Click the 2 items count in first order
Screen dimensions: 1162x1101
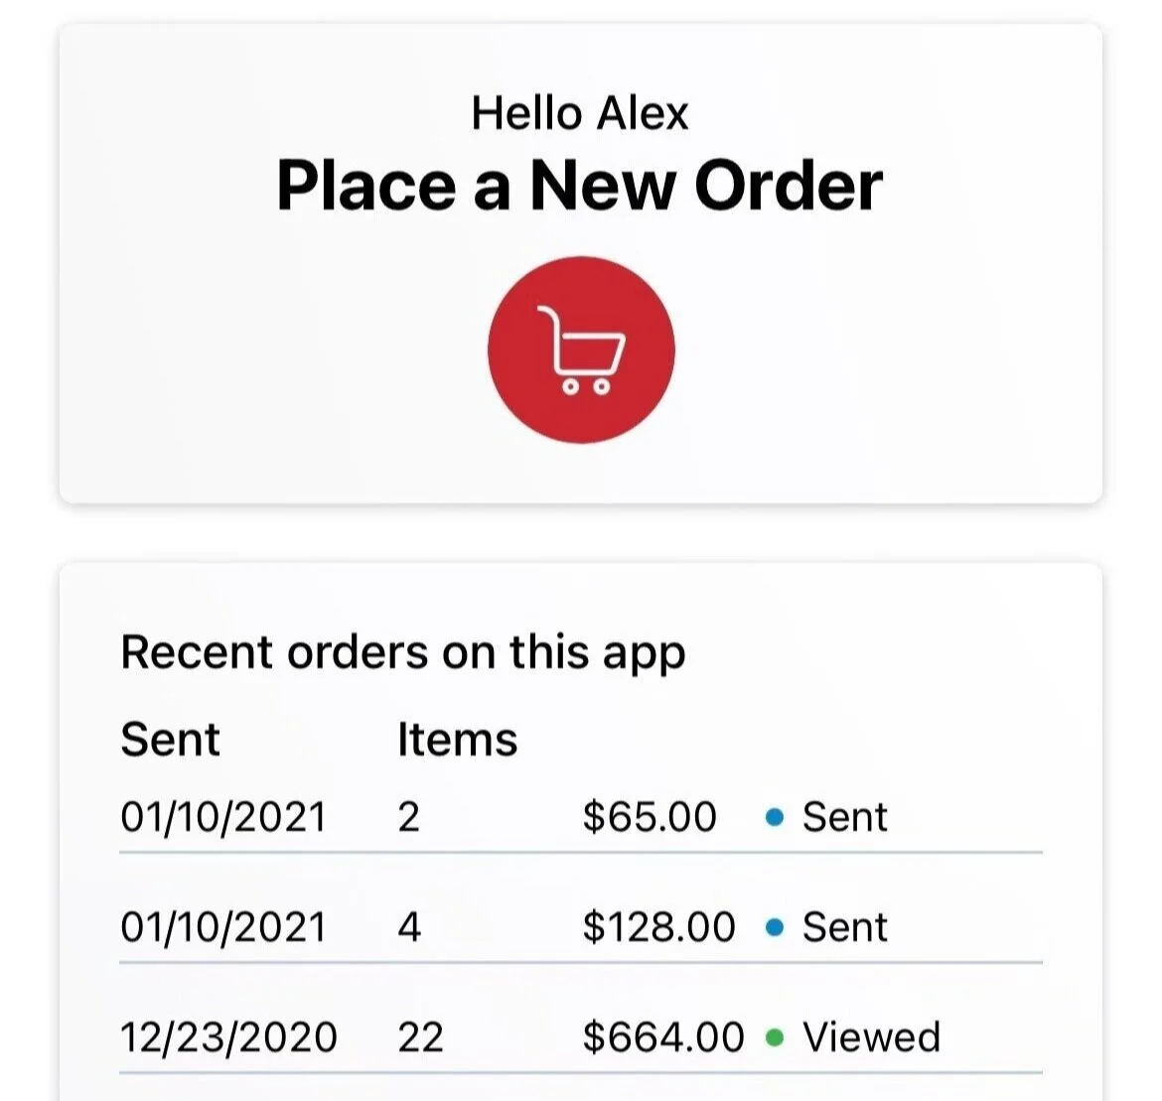coord(409,817)
